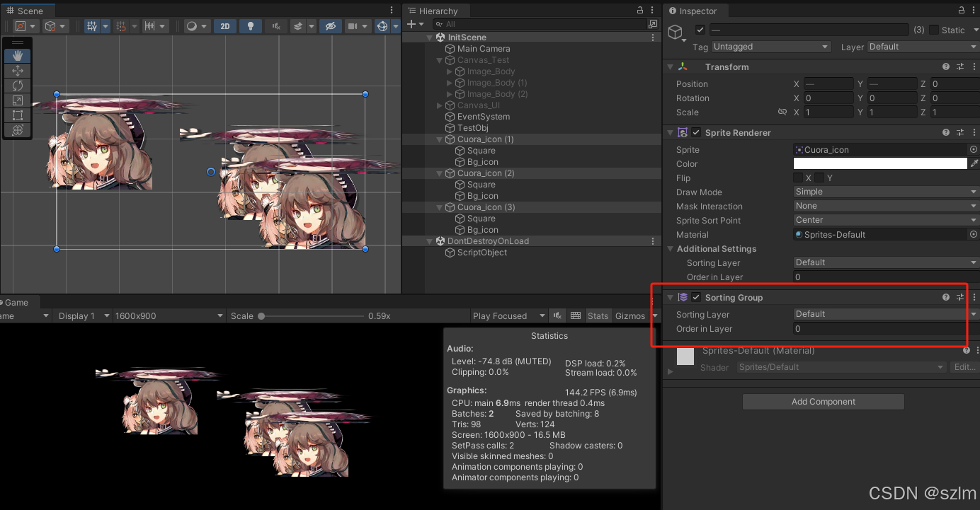Pick color with the eyedropper icon
This screenshot has height=510, width=980.
(x=974, y=163)
